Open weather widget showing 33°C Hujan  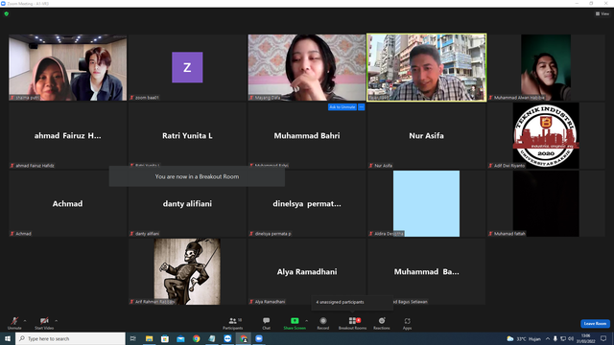(524, 338)
